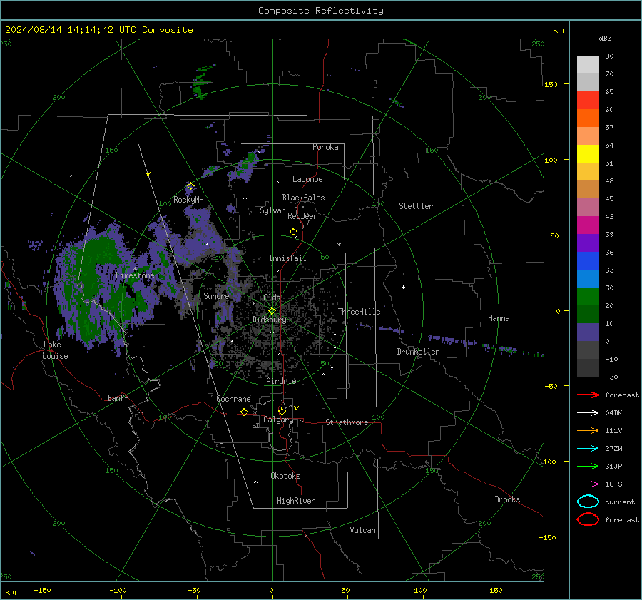Click the Brooks city label
The width and height of the screenshot is (642, 600).
pyautogui.click(x=507, y=499)
